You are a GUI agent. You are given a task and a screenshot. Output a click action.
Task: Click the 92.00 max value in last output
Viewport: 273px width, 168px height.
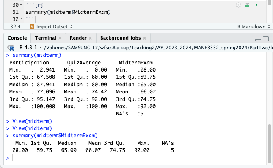142,150
